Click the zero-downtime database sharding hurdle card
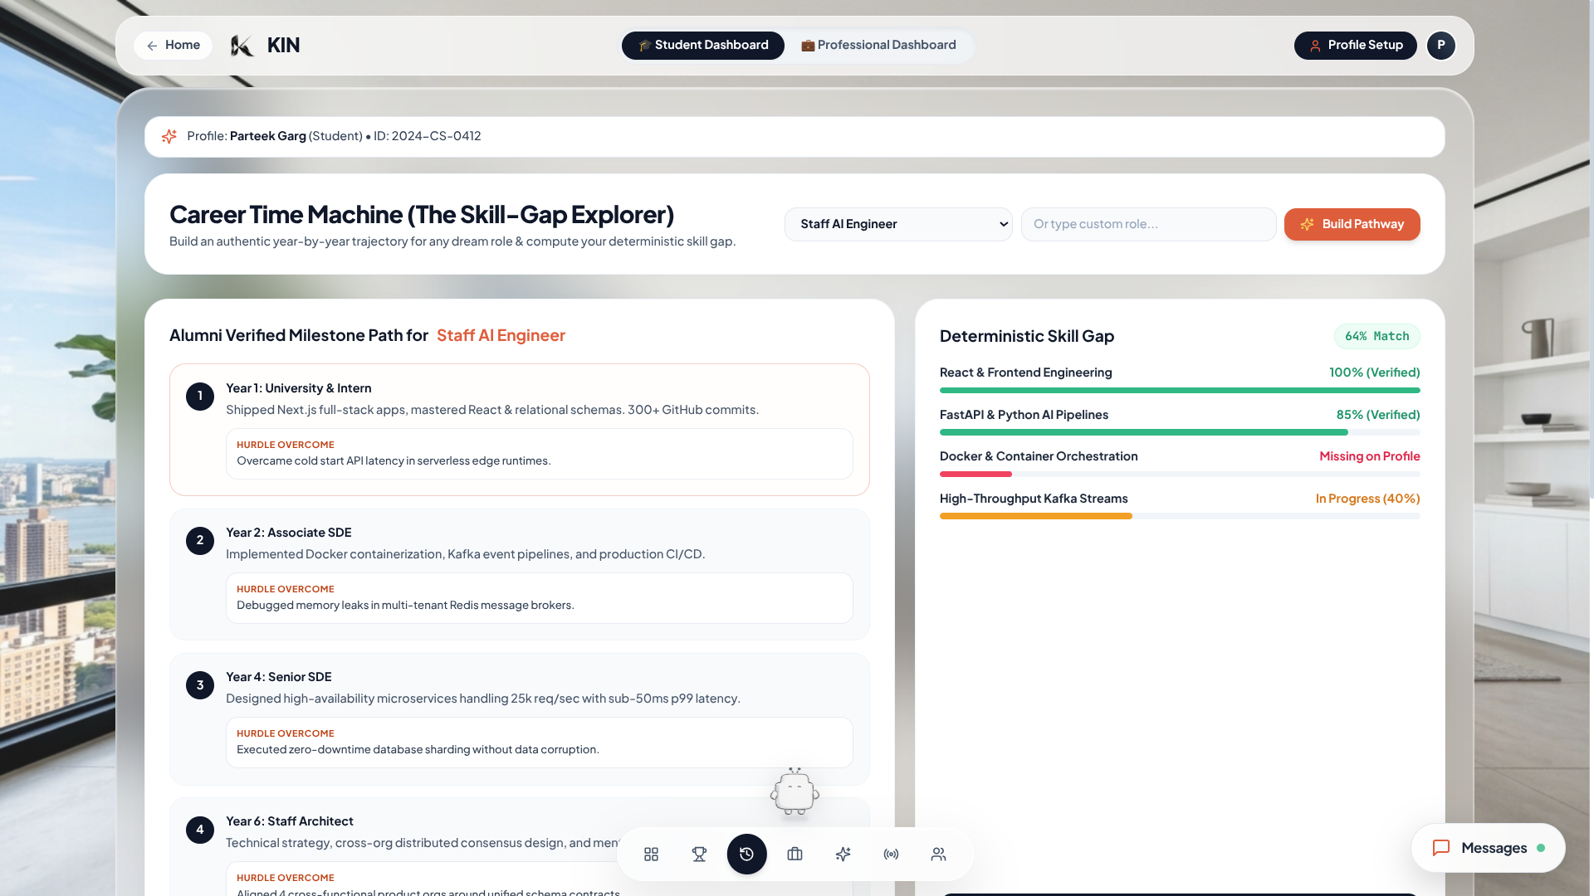Screen dimensions: 1594x896 (540, 743)
